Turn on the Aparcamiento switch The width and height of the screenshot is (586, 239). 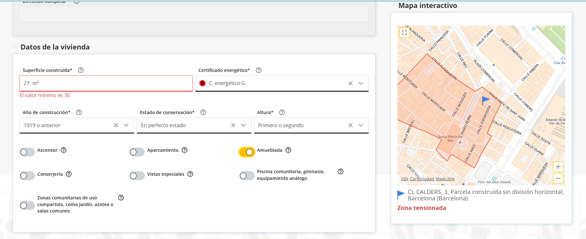(137, 152)
